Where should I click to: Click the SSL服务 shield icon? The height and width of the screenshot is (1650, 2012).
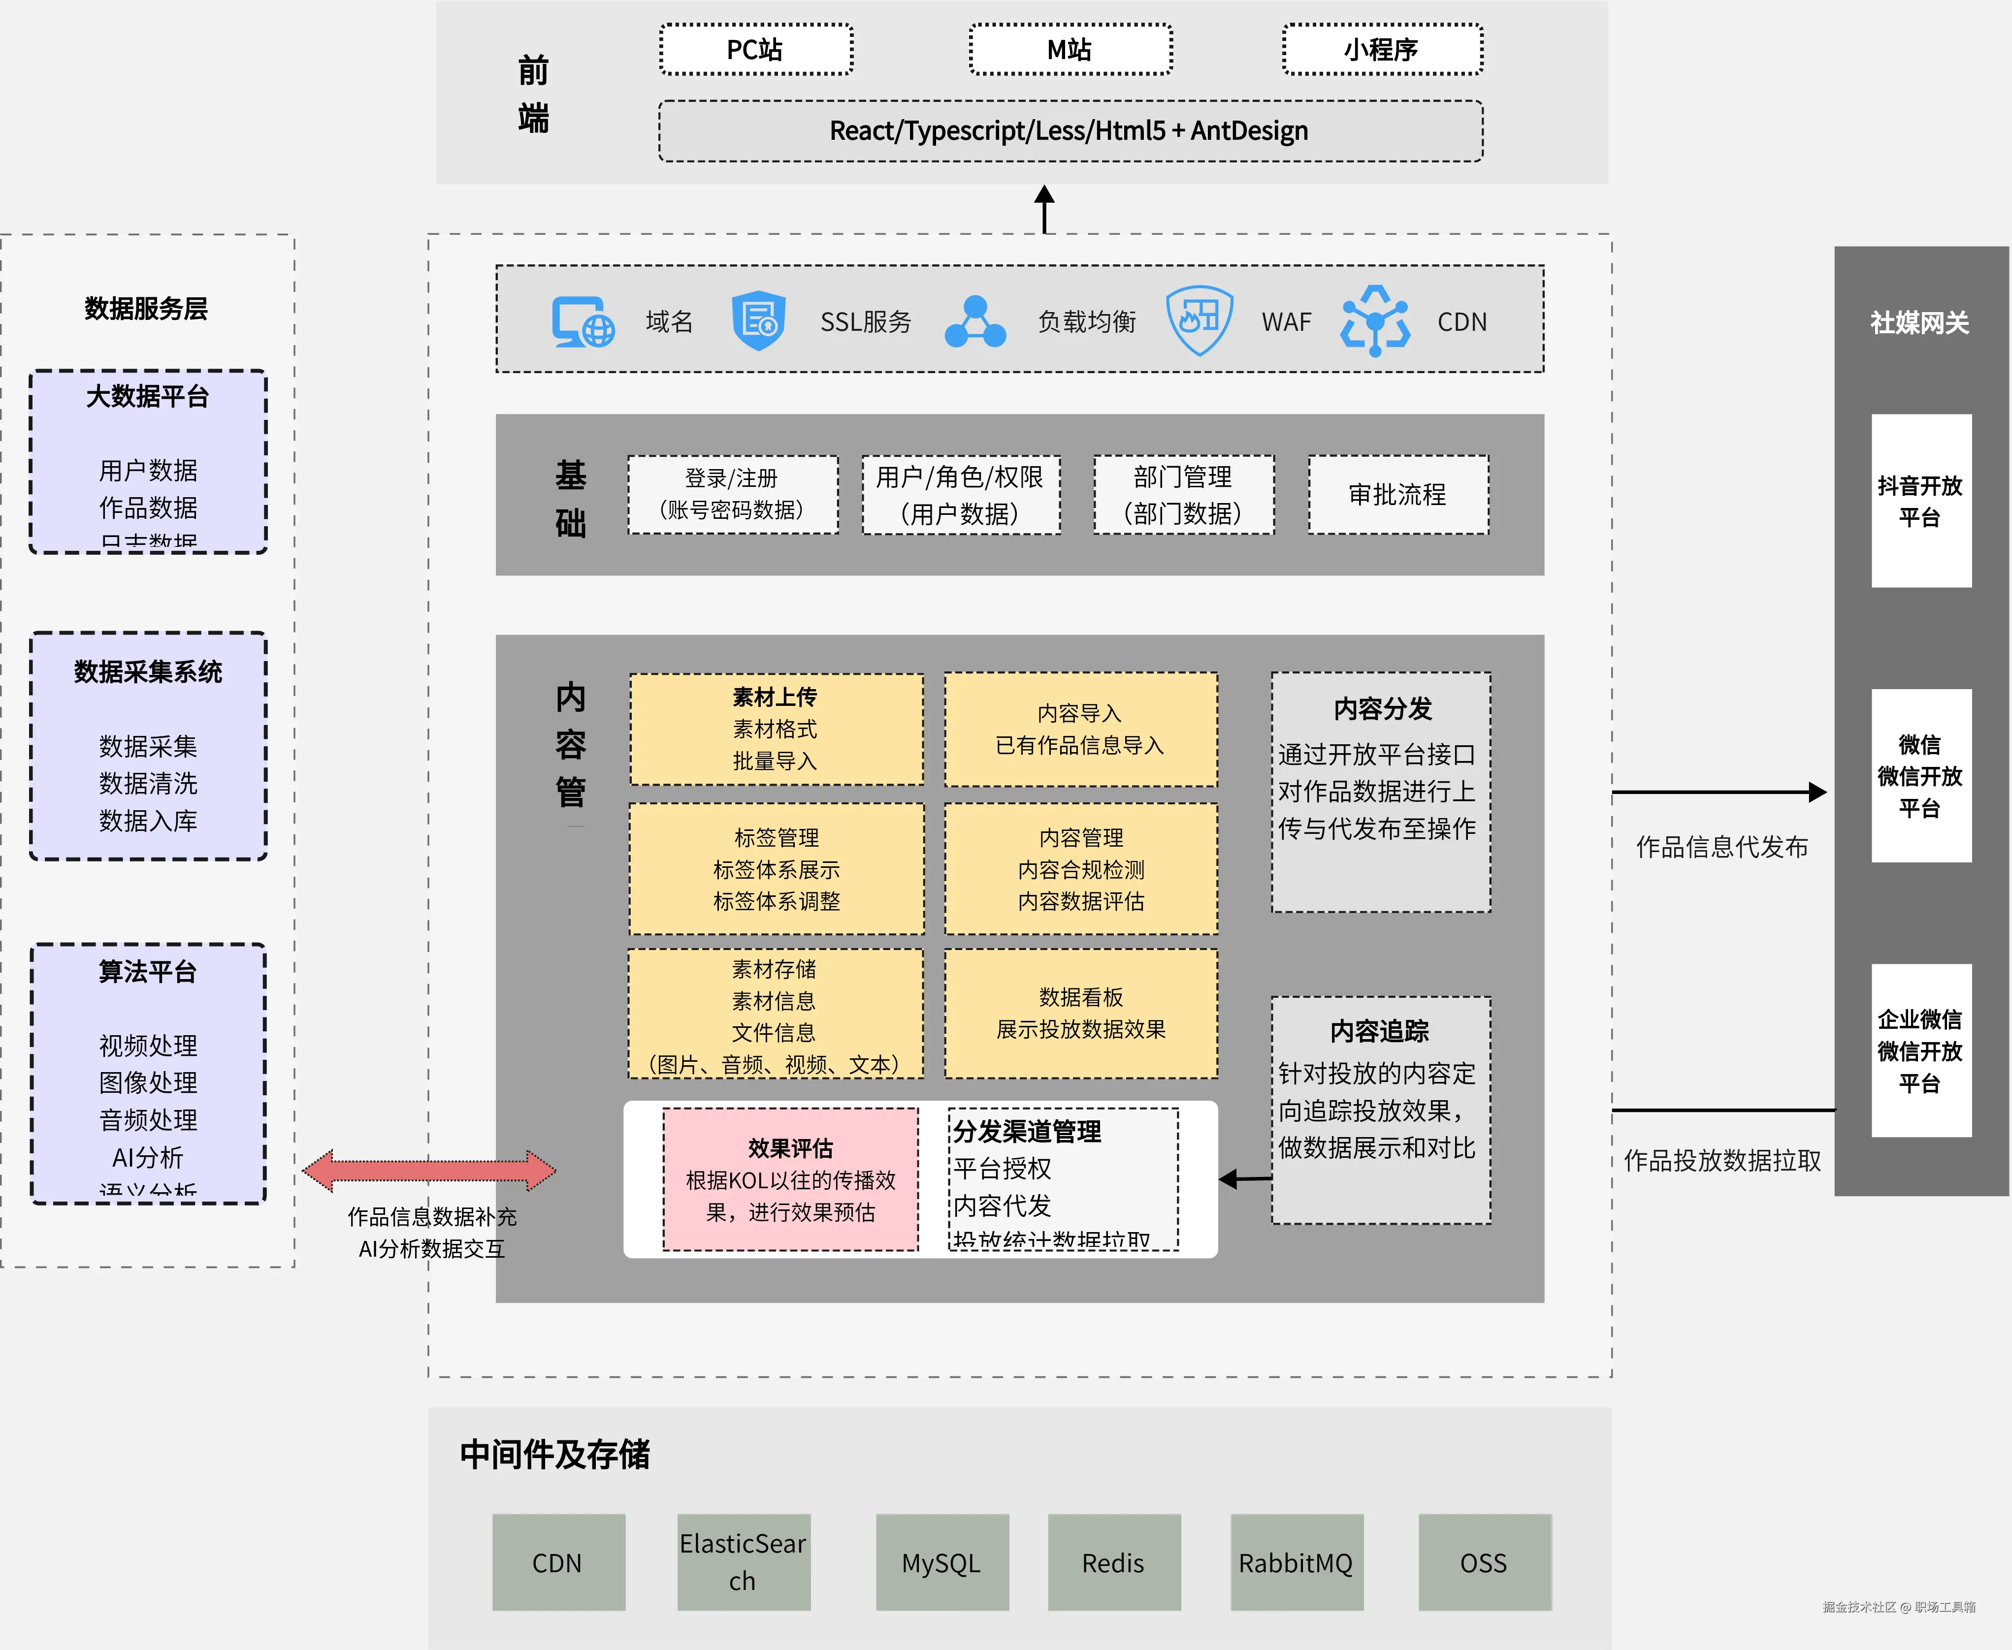click(758, 321)
